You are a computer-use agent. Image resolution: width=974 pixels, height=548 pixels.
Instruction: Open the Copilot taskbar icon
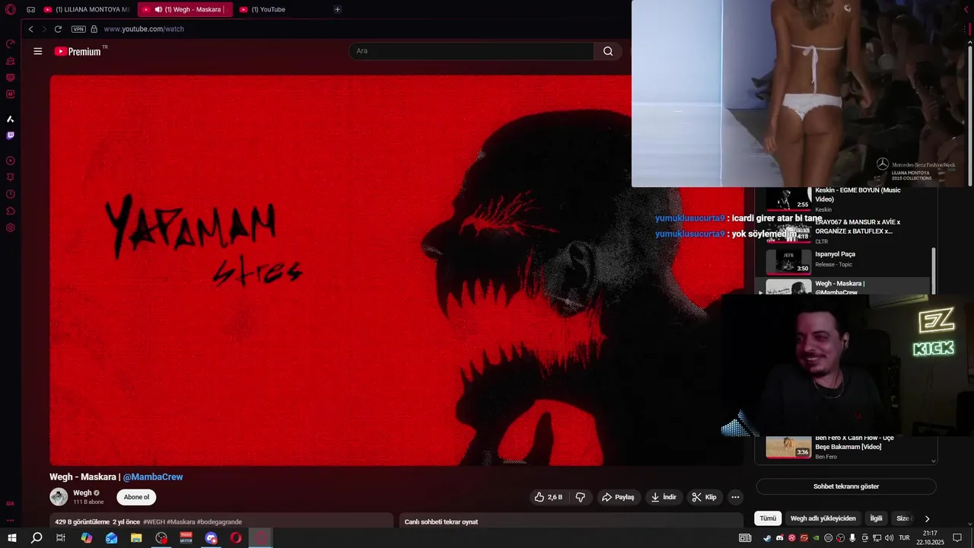[86, 538]
